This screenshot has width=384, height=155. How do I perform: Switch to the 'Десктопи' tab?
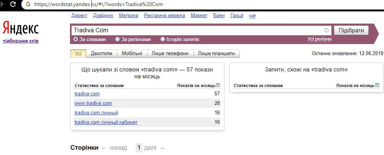click(x=102, y=54)
